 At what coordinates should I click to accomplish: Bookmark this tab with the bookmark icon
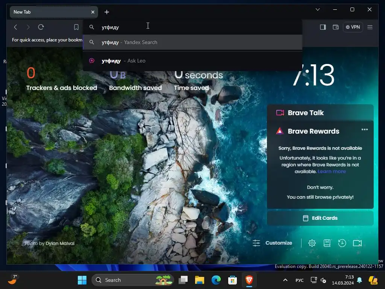(x=76, y=27)
